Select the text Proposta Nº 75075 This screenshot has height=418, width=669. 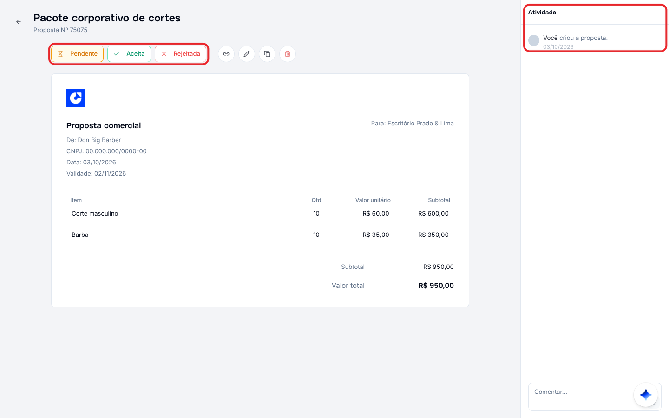coord(60,30)
